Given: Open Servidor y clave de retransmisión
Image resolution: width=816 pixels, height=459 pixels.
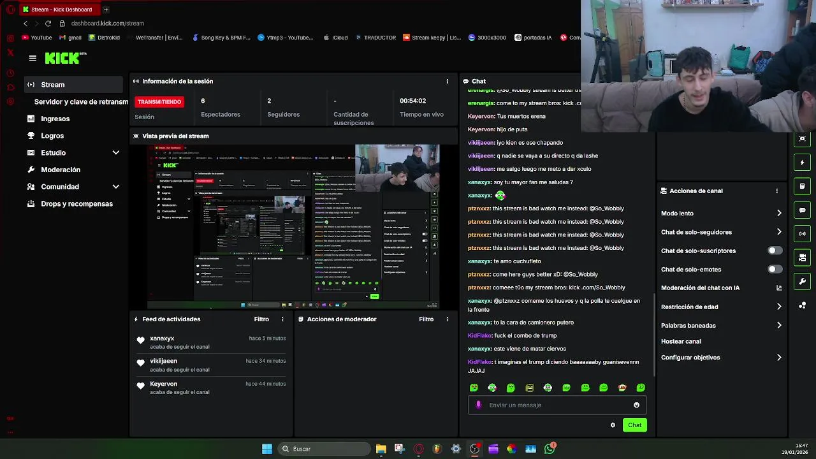Looking at the screenshot, I should 81,102.
